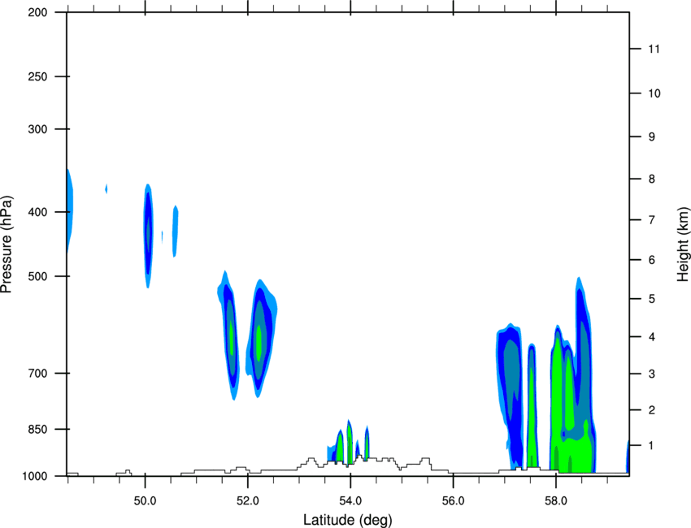Click the small green contour spike at 54.0

350,442
